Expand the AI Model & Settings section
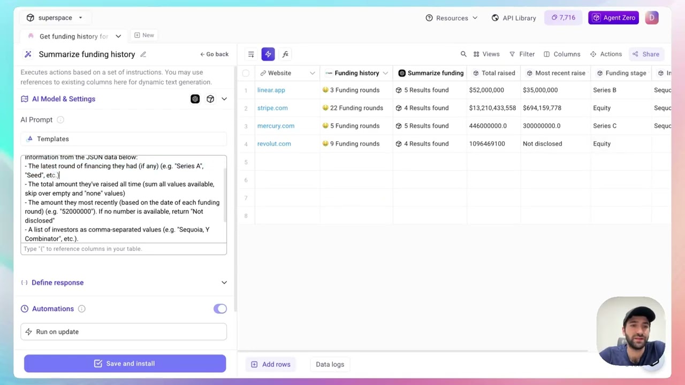The height and width of the screenshot is (385, 685). tap(224, 99)
